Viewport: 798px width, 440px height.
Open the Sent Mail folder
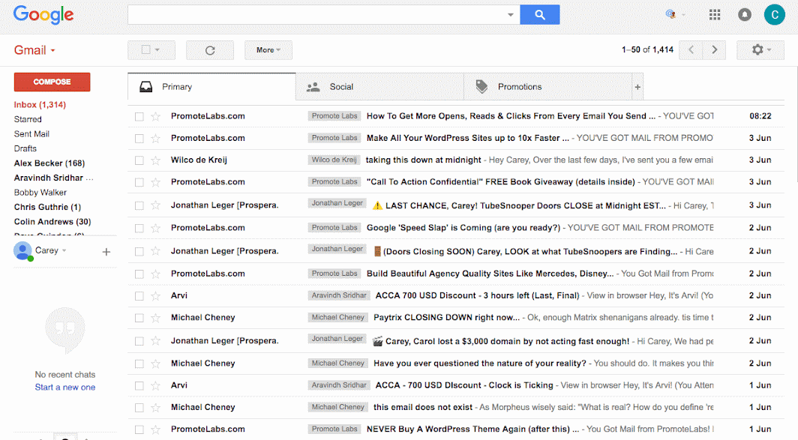click(x=31, y=133)
